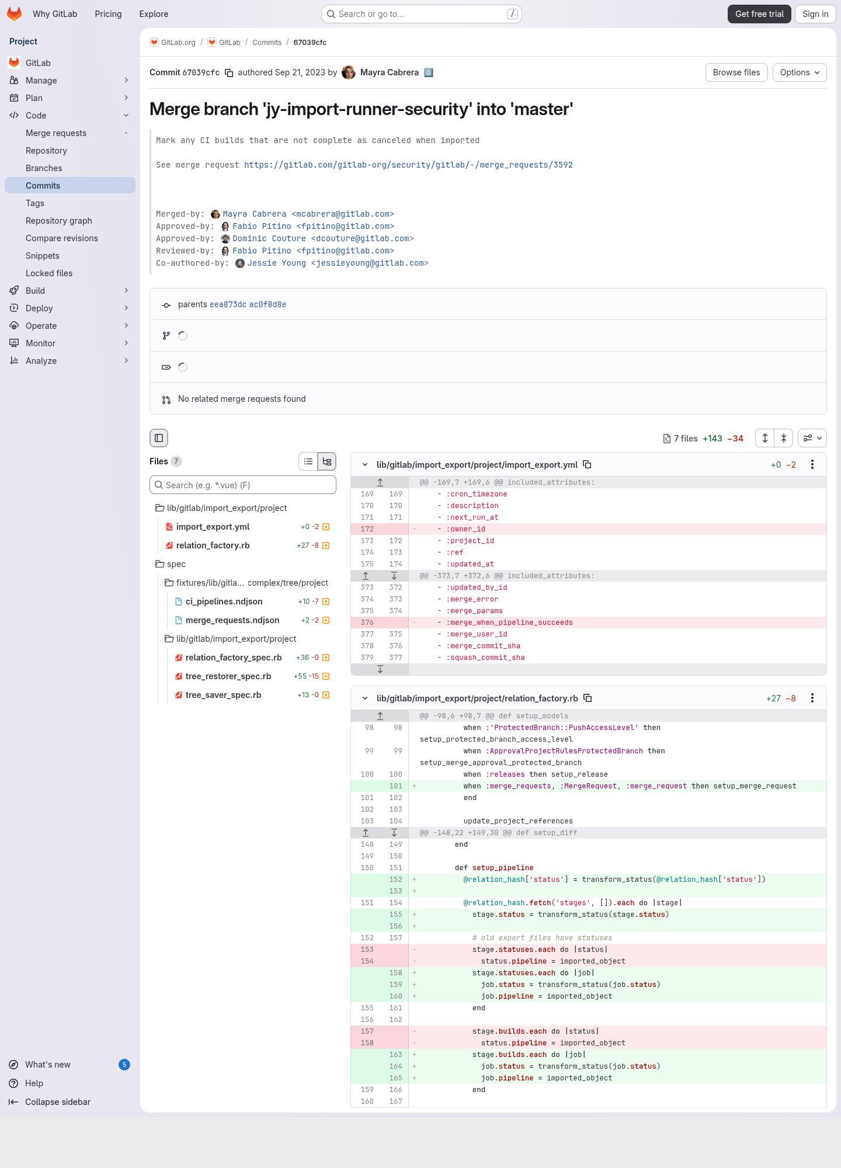Open Repository graph in sidebar
The width and height of the screenshot is (841, 1168).
59,221
